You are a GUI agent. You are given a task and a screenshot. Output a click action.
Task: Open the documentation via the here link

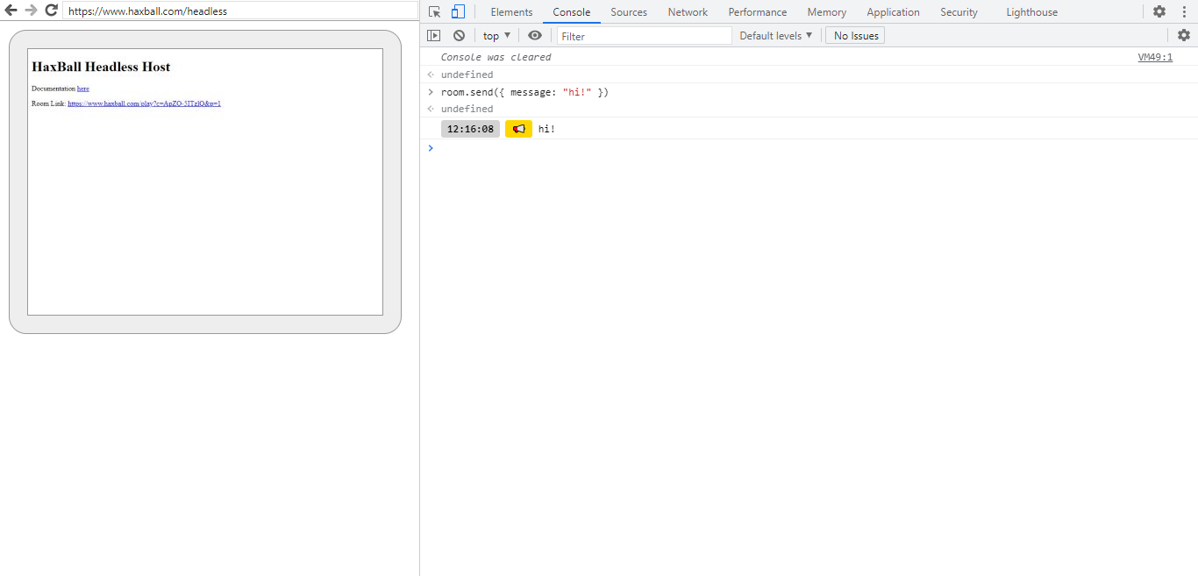click(x=82, y=88)
